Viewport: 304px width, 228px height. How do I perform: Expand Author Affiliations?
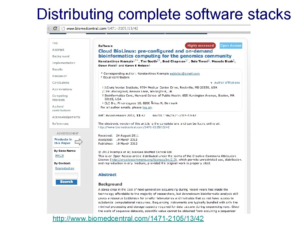click(225, 83)
